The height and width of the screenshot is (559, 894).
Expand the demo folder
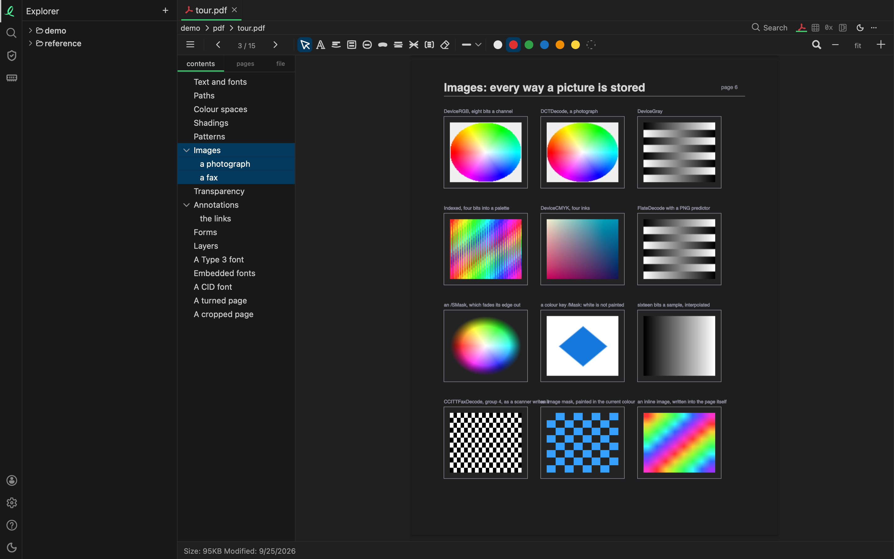(x=30, y=30)
